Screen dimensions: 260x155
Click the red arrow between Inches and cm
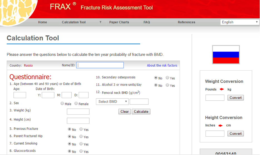(x=221, y=125)
